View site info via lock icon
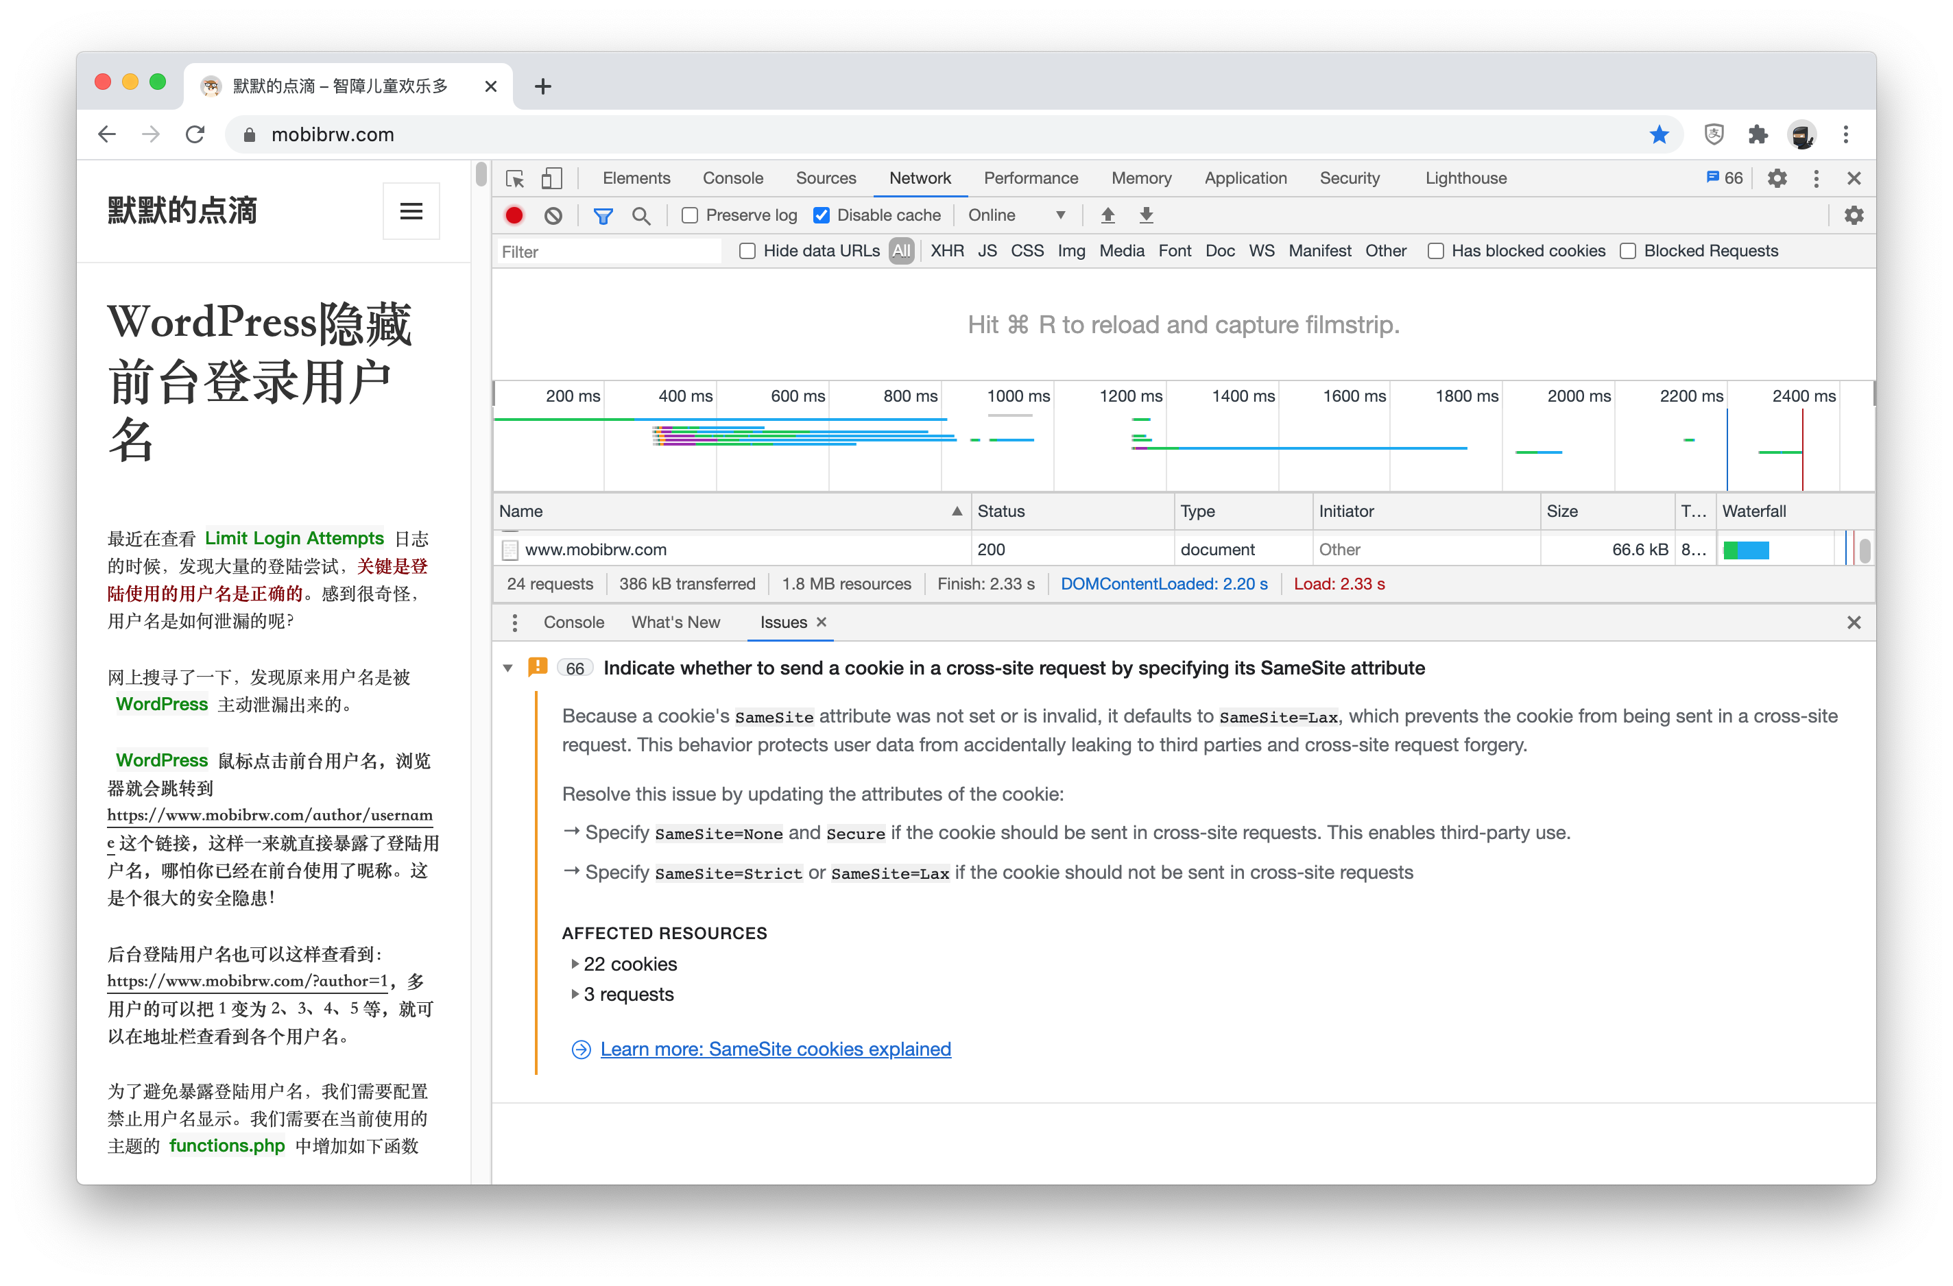The image size is (1953, 1286). (250, 134)
